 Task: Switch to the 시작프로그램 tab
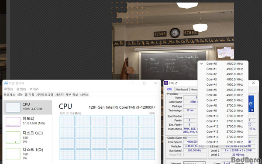[x=45, y=95]
